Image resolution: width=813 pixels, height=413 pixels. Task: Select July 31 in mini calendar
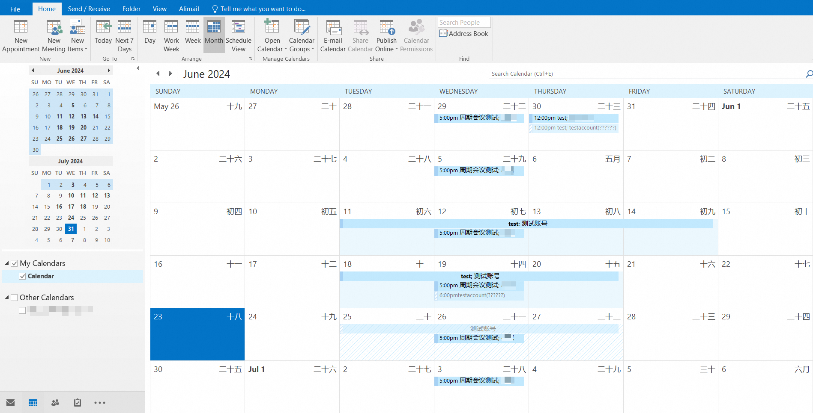[71, 229]
